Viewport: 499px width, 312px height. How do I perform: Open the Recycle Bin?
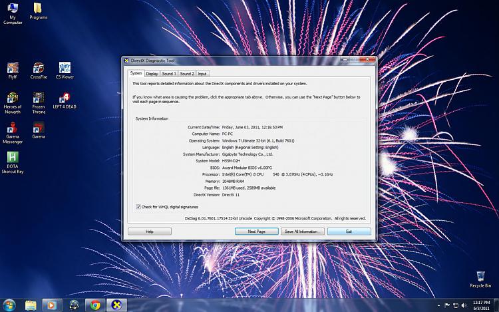(x=480, y=279)
